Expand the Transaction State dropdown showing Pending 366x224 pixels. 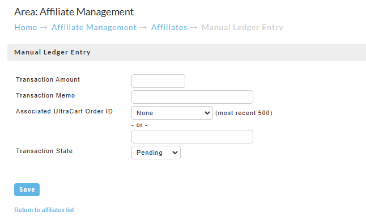(x=156, y=153)
